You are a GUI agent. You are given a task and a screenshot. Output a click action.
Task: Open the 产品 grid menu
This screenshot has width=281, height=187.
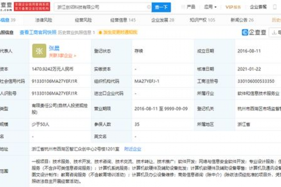click(x=188, y=7)
